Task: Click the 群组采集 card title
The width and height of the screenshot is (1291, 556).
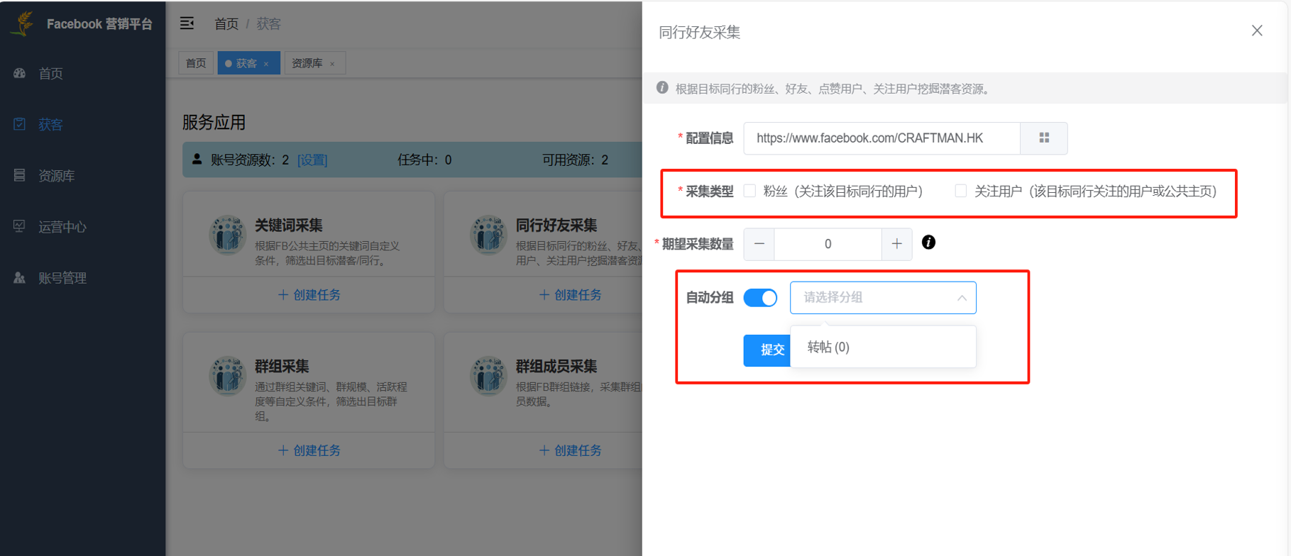Action: [282, 367]
